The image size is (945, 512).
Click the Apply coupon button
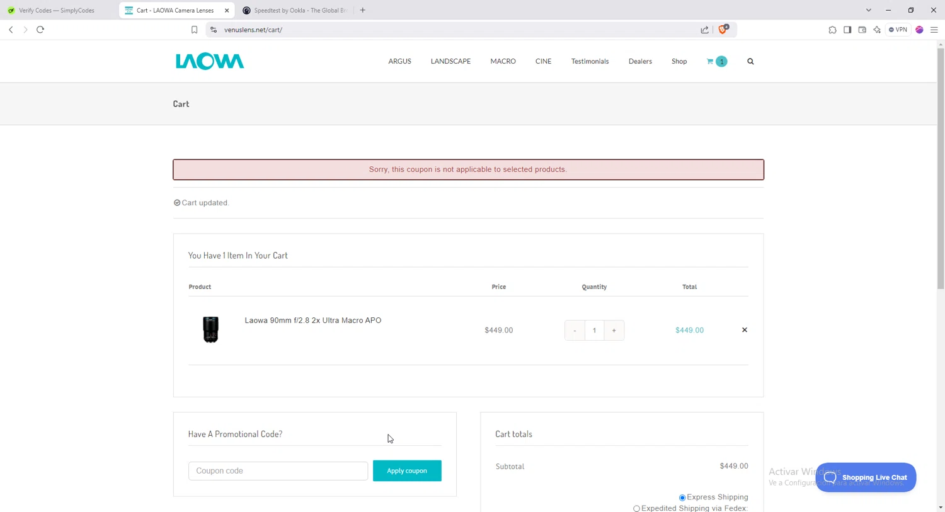[407, 470]
